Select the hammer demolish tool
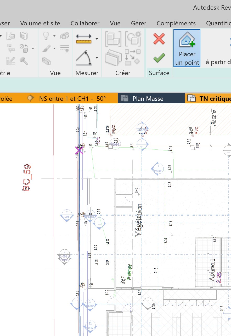231x336 pixels. tap(24, 61)
